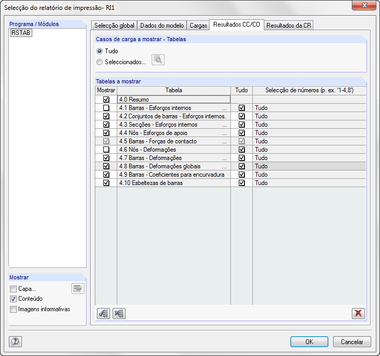The image size is (380, 356).
Task: Open ellipsis options for 4.1 Barras Esforços internos
Action: [225, 108]
